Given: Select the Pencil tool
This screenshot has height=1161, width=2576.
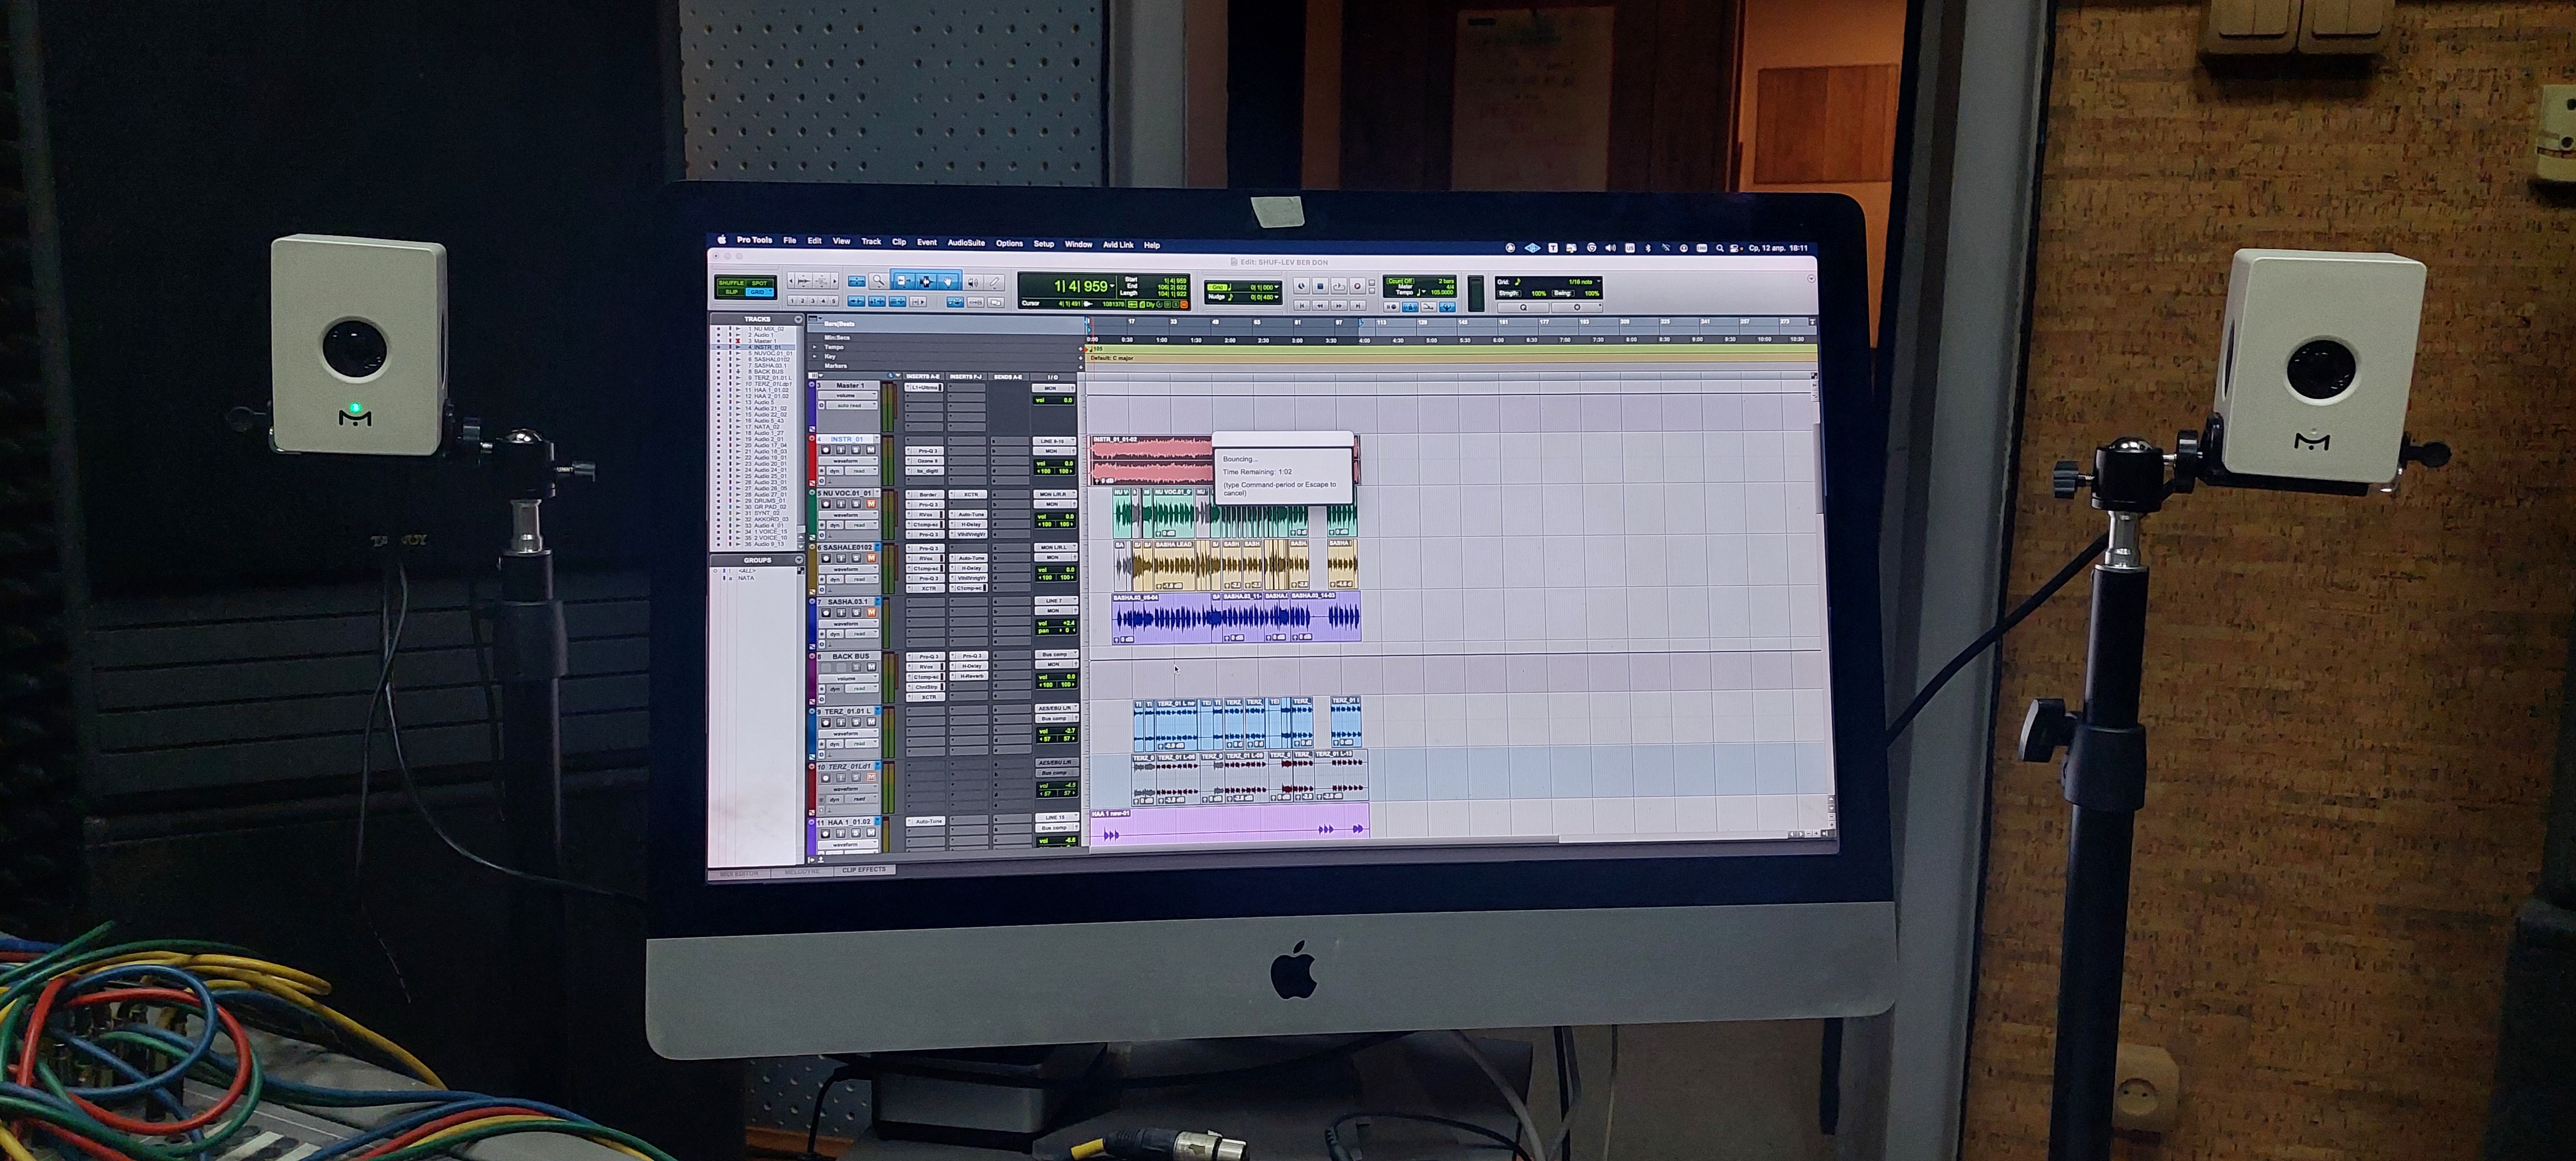Looking at the screenshot, I should [995, 283].
